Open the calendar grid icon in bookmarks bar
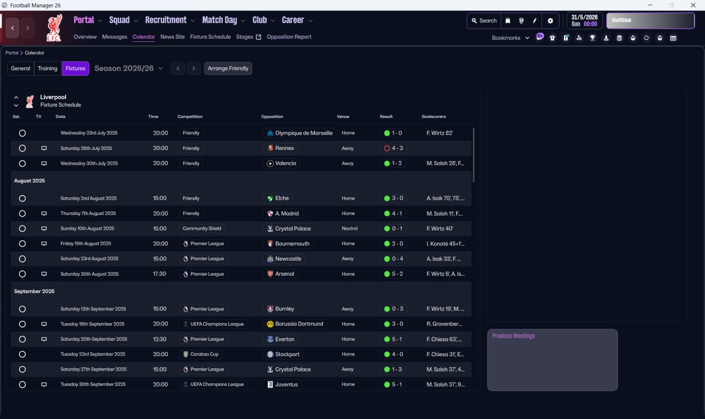Viewport: 705px width, 419px height. pyautogui.click(x=673, y=38)
